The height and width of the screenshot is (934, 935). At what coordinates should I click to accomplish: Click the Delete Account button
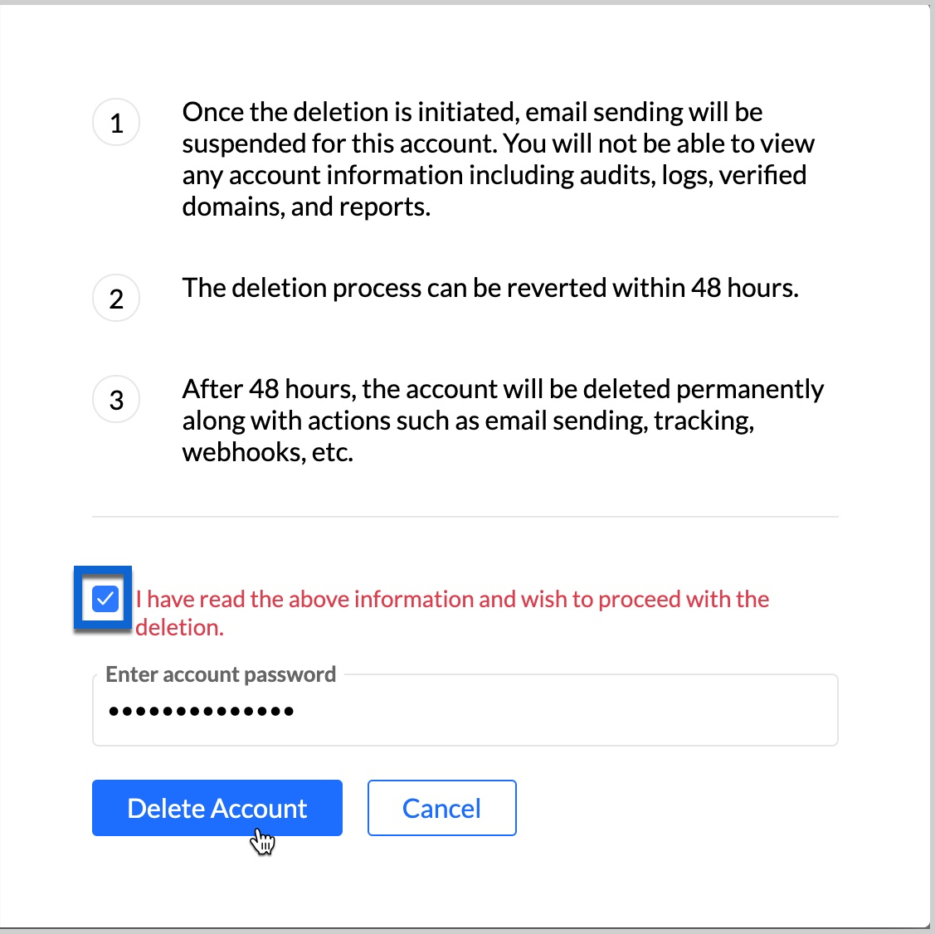217,808
